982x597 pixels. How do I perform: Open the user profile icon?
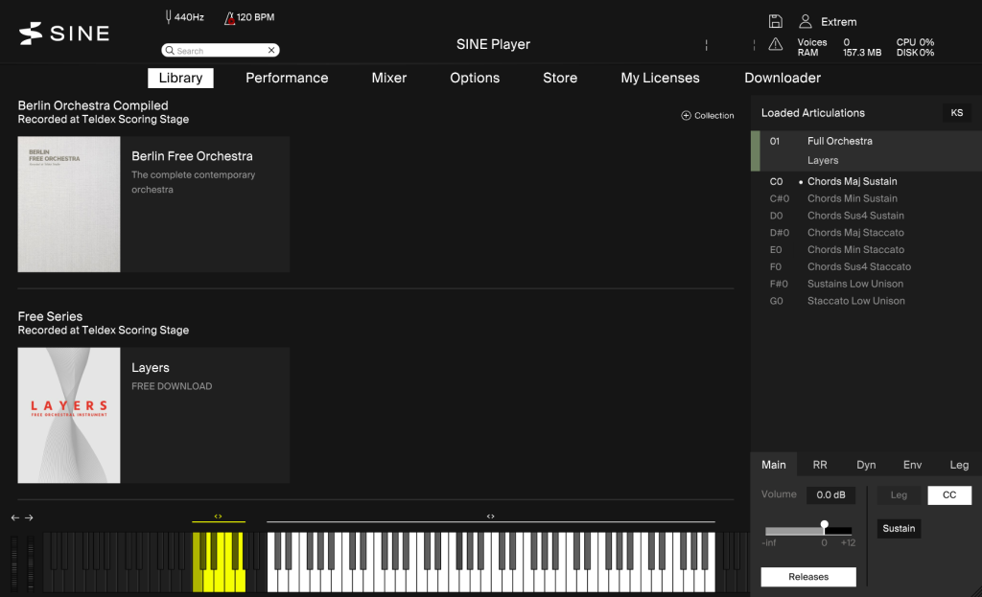point(806,21)
